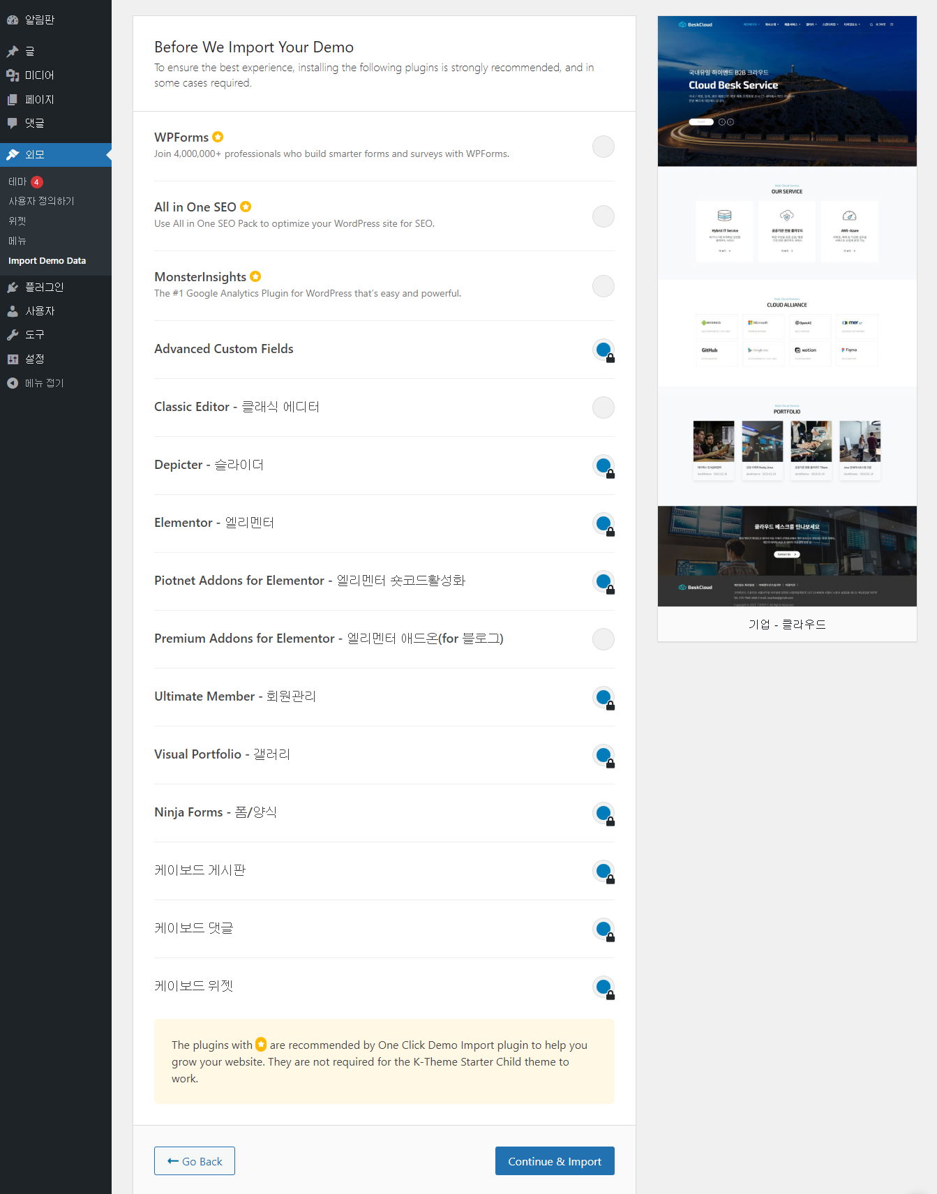Open the 도구 tools menu

pos(56,335)
